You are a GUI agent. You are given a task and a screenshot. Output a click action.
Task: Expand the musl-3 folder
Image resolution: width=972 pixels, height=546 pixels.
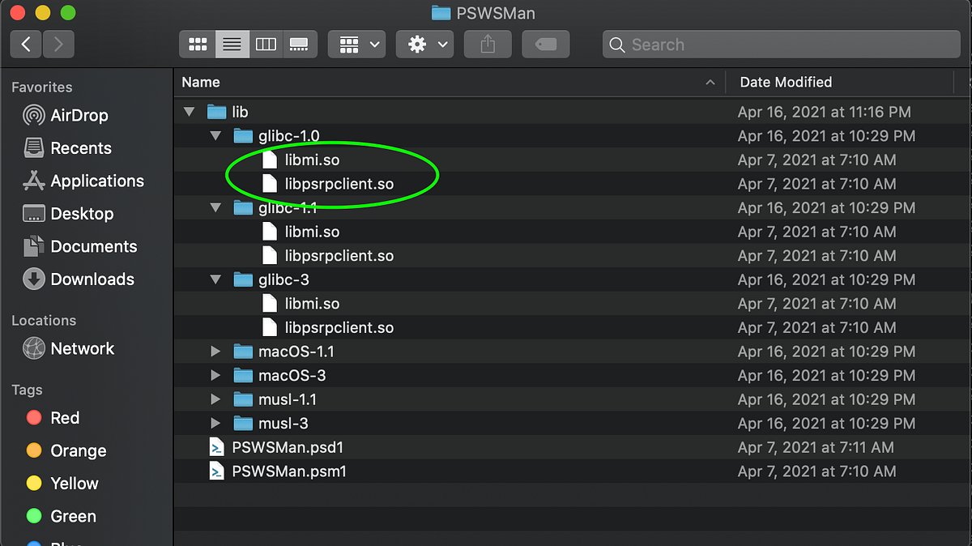click(215, 423)
